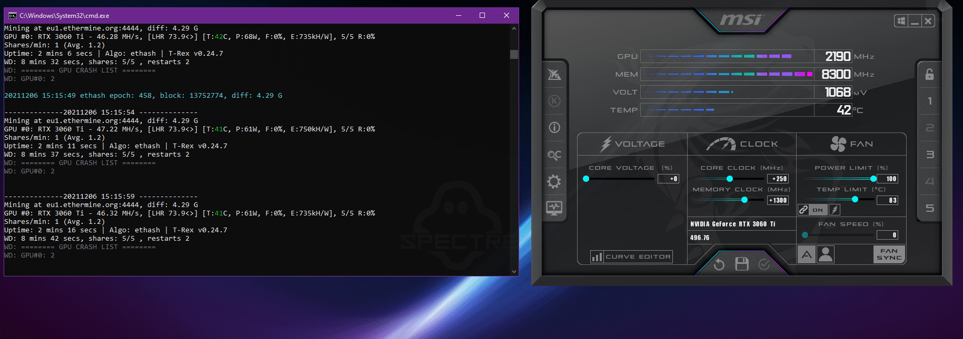The height and width of the screenshot is (339, 963).
Task: Close the MSI Afterburner window
Action: pos(928,21)
